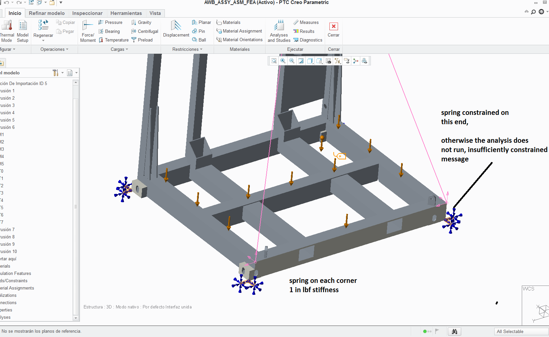Viewport: 549px width, 337px height.
Task: Open Diagnostics
Action: (x=308, y=40)
